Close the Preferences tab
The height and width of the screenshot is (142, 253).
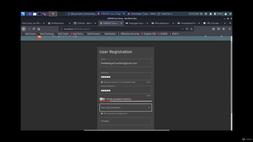point(70,23)
